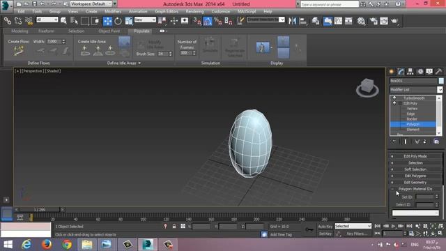Open the Utilities command panel tab
Viewport: 446px width, 251px height.
click(438, 71)
